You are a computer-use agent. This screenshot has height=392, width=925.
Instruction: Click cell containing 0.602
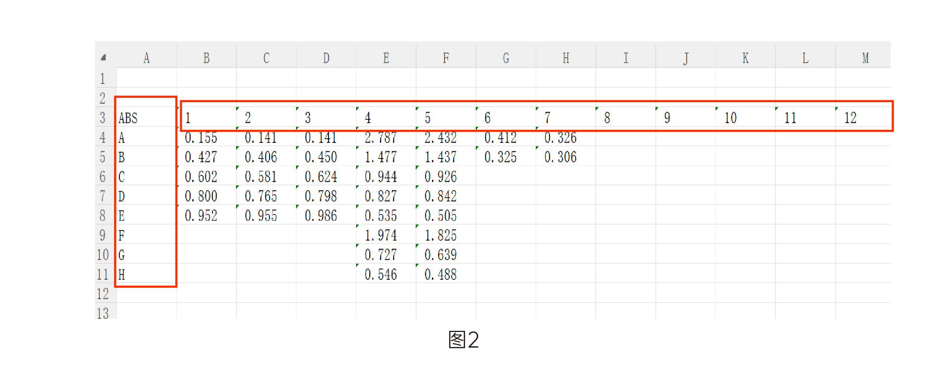click(207, 176)
